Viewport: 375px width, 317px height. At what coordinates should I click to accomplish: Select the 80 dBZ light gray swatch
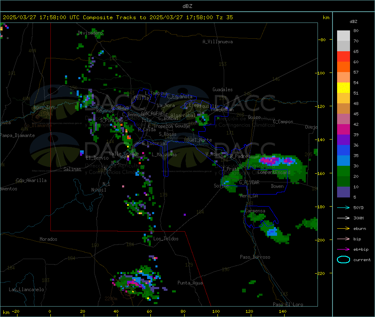pos(343,36)
